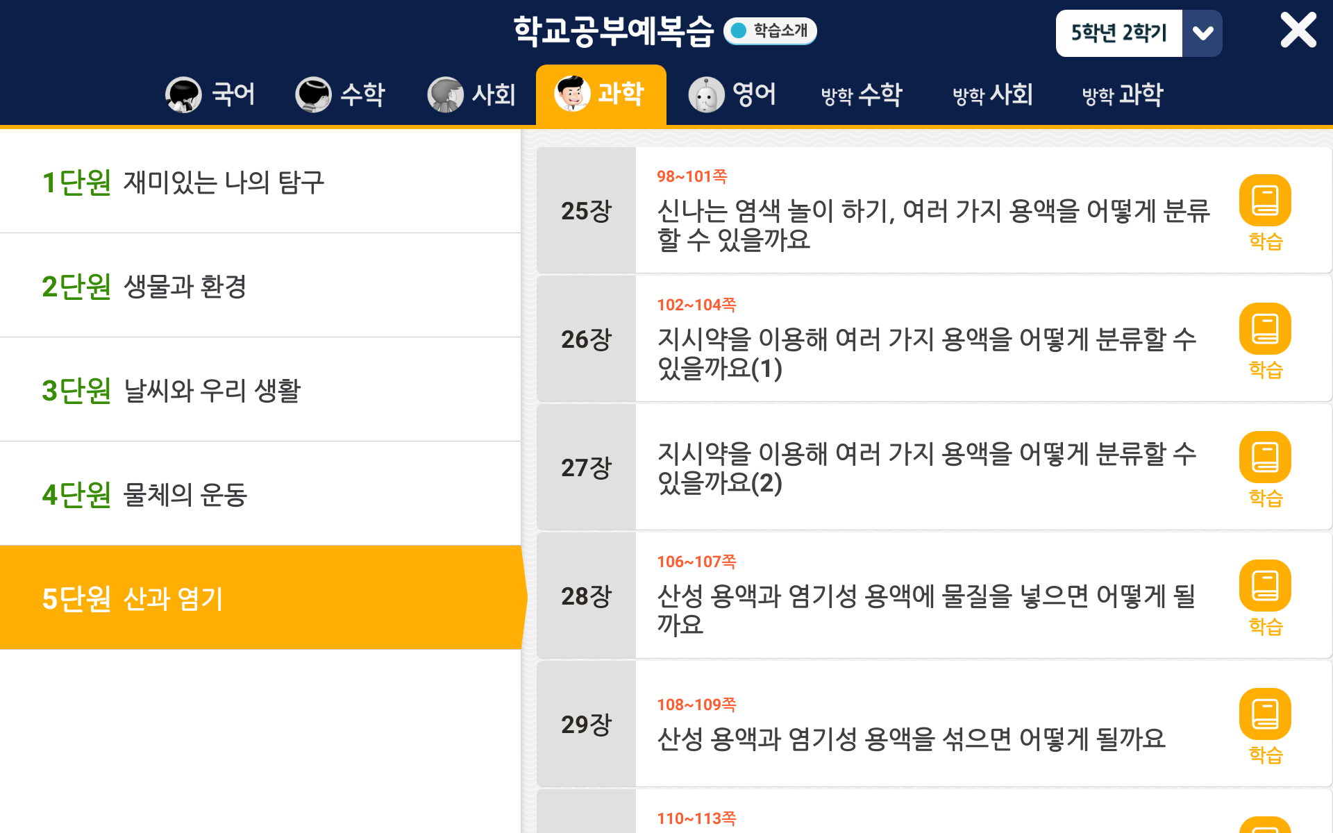Close the 학교공부예복습 screen with X

tap(1298, 31)
